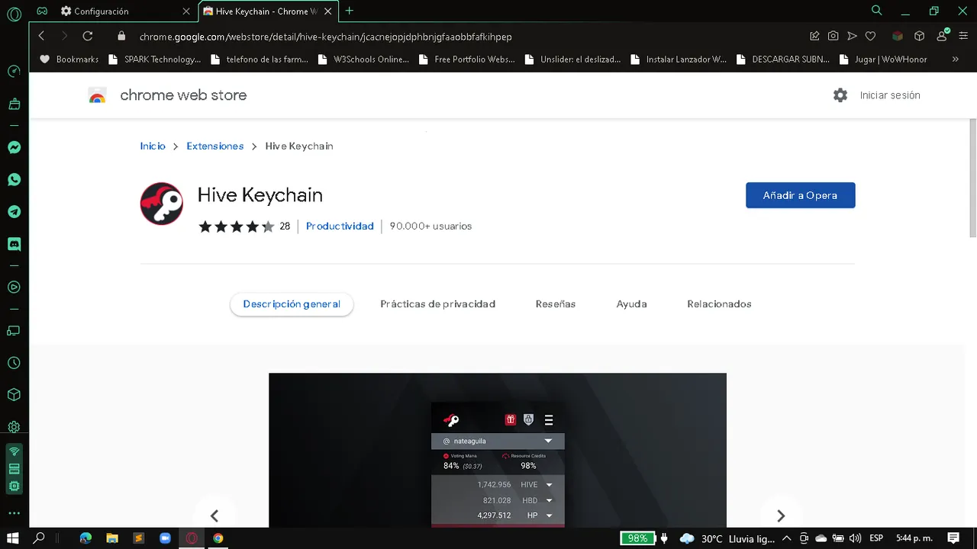Close the Configuración tab
Screen dimensions: 977x549
tap(186, 11)
